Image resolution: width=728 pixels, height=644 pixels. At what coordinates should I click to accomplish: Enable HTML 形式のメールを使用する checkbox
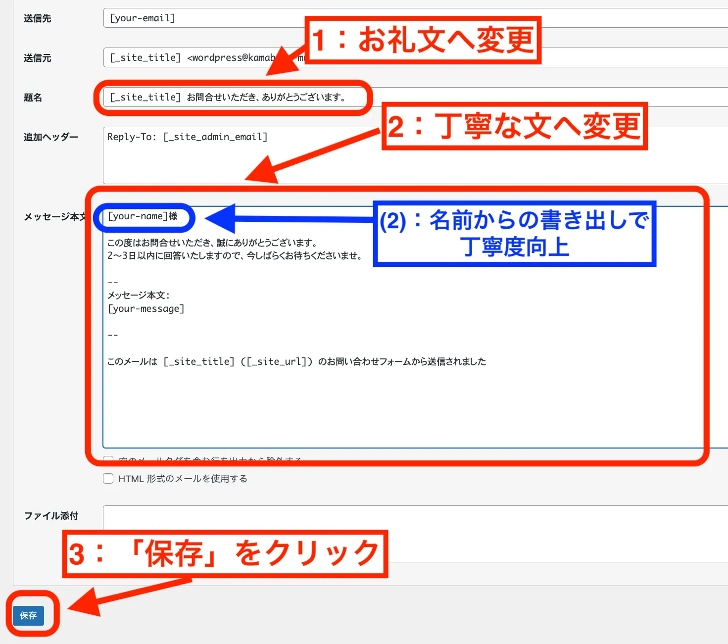click(x=108, y=478)
